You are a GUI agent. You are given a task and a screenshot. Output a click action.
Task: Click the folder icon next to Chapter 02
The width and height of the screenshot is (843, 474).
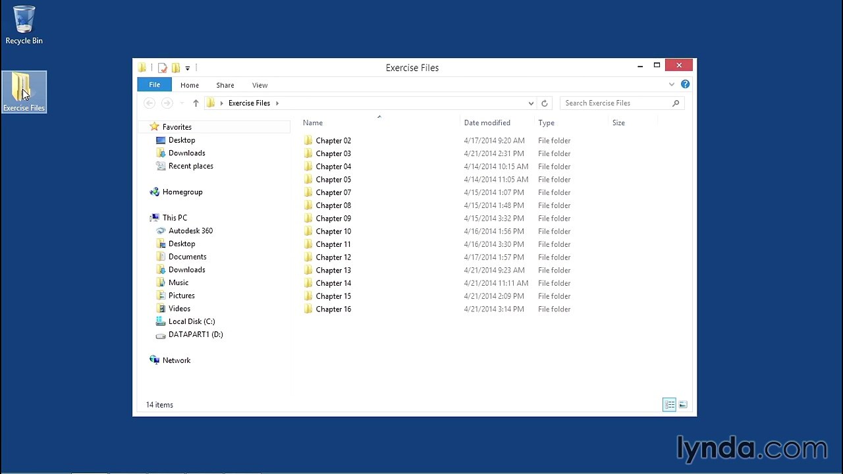pyautogui.click(x=308, y=141)
